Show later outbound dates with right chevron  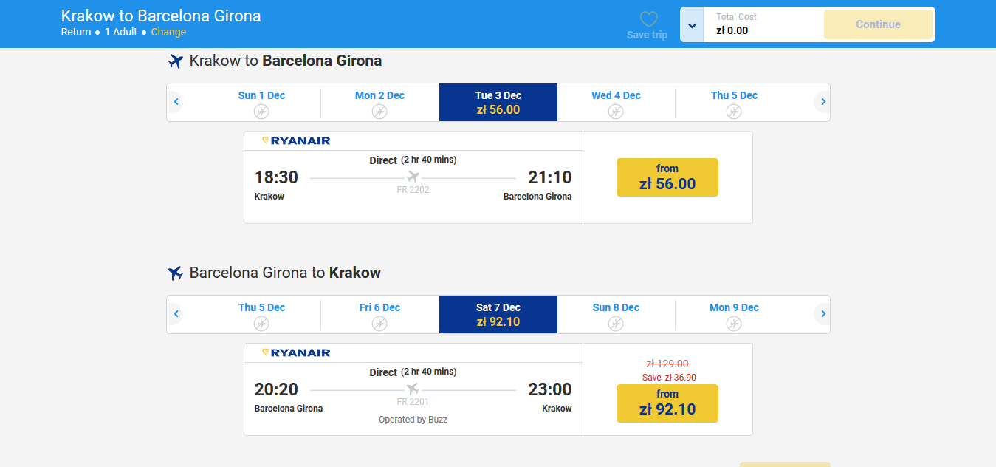click(x=822, y=102)
